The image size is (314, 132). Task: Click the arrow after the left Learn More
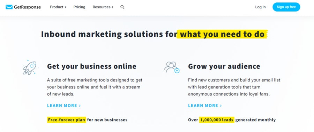pos(80,105)
